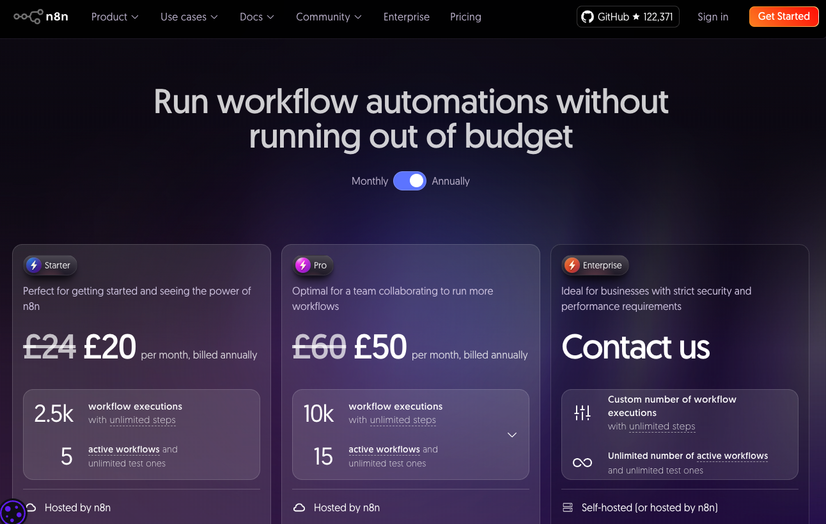Expand the Product chevron arrow
826x524 pixels.
pos(135,17)
